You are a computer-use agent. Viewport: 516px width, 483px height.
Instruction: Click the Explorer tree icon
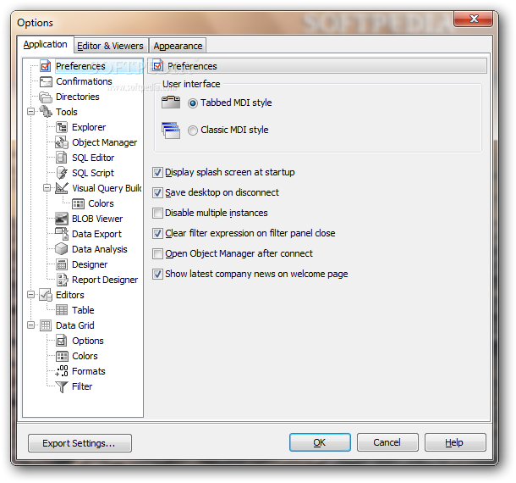[62, 127]
